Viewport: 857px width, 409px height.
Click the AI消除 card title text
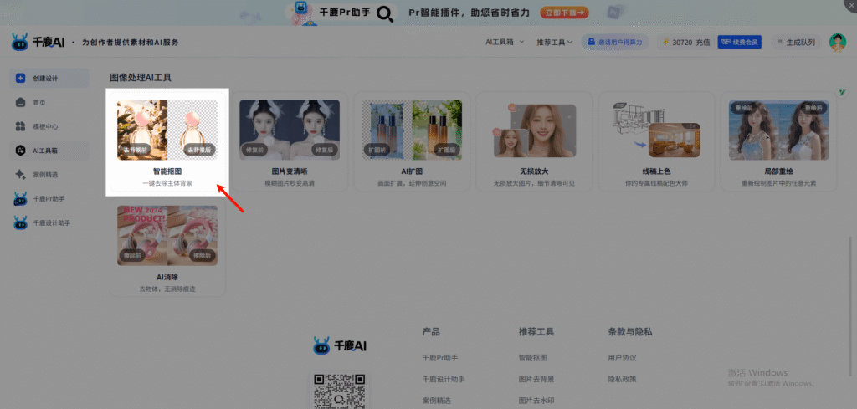tap(167, 277)
